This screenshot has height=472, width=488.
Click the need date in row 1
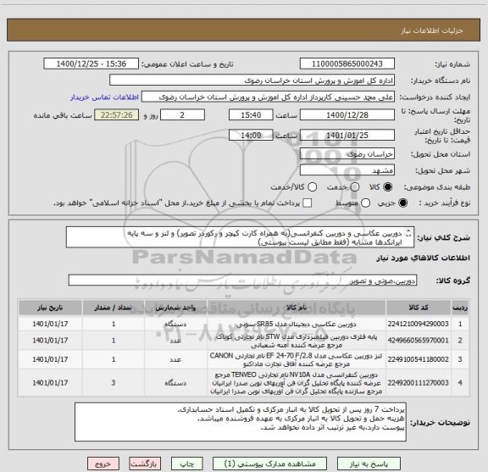point(50,324)
